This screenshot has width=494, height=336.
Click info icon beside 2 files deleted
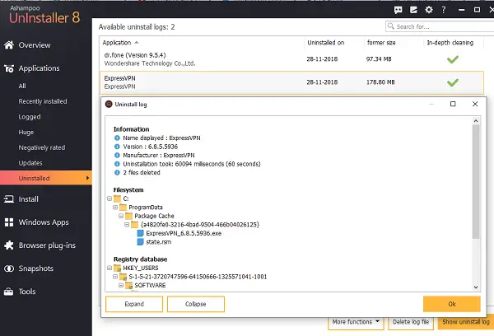pos(117,172)
